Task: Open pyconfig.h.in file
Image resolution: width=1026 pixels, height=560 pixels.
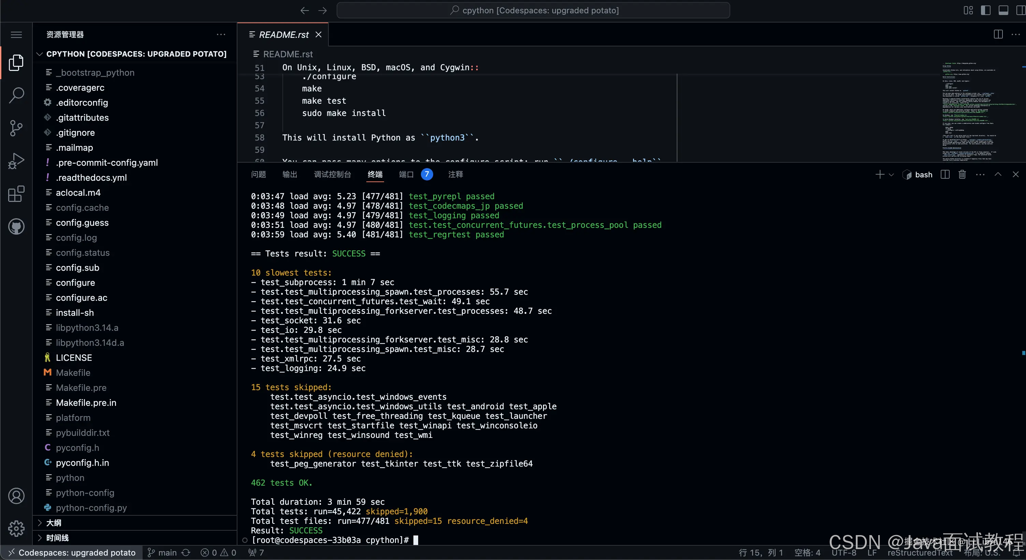Action: click(135, 463)
